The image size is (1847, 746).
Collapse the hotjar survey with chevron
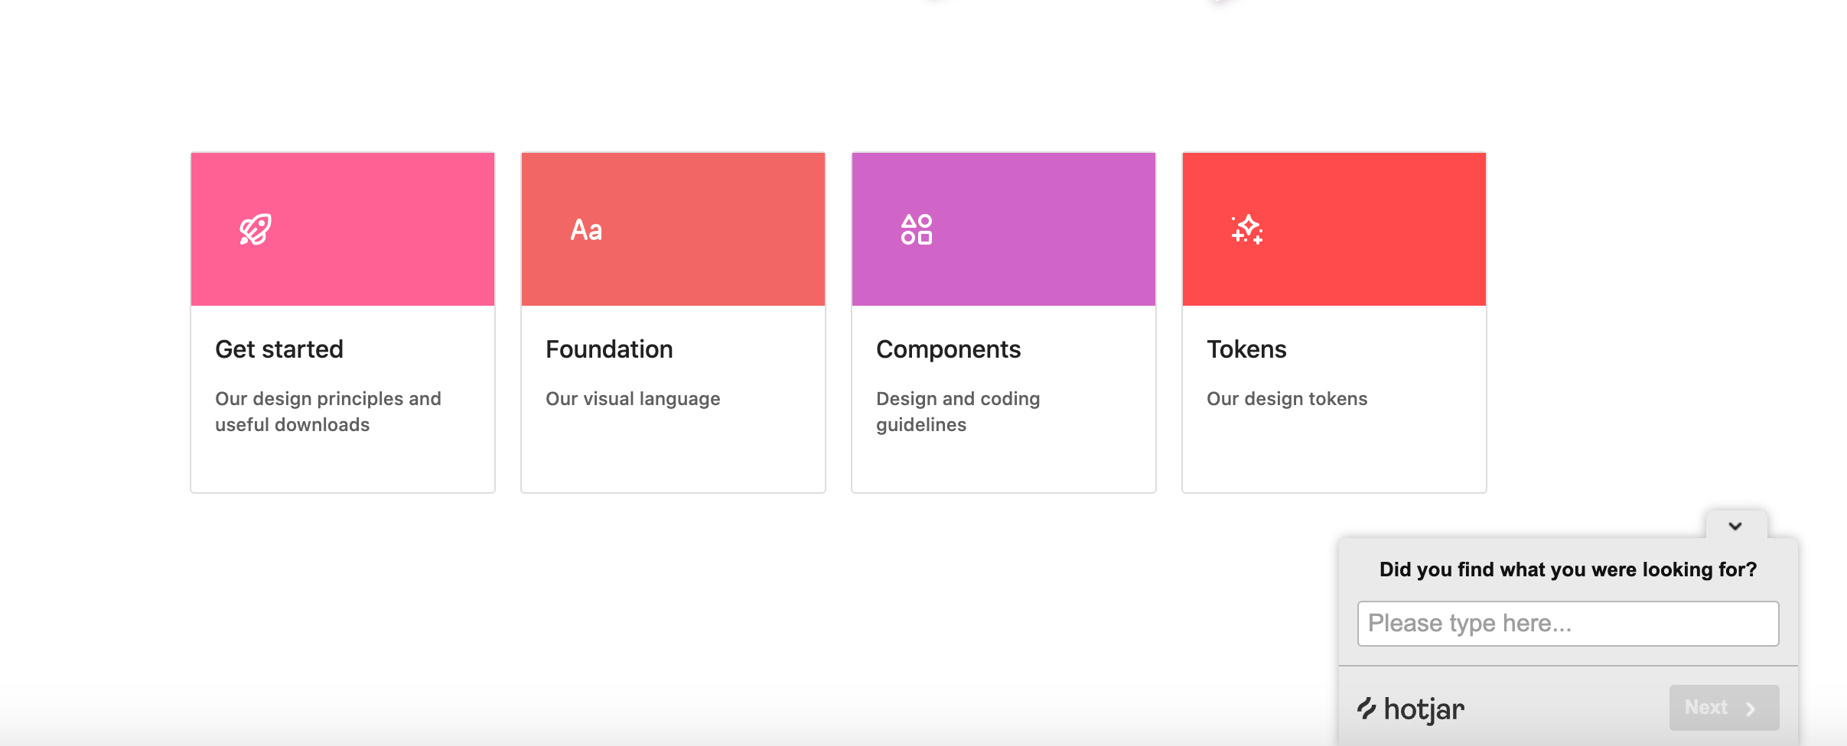point(1735,526)
